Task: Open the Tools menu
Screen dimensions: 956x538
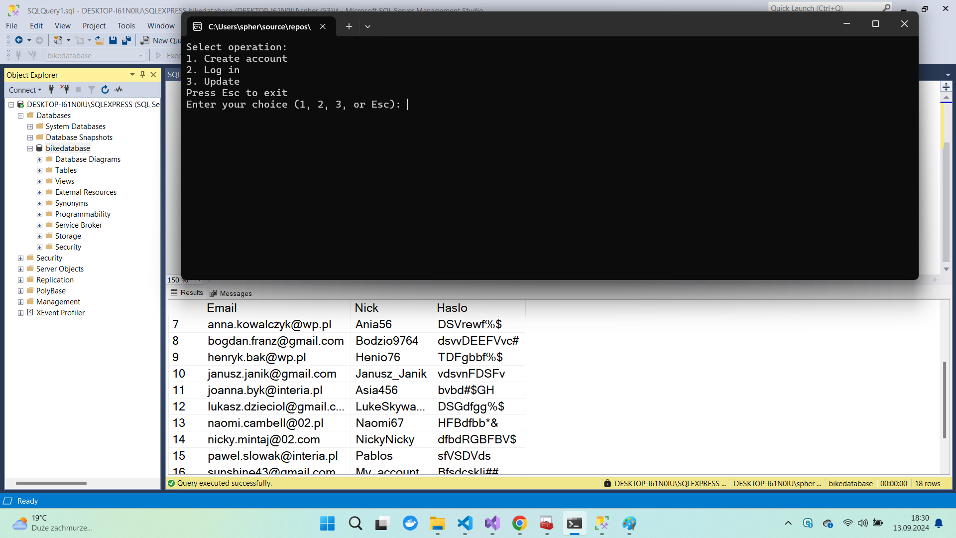Action: click(126, 25)
